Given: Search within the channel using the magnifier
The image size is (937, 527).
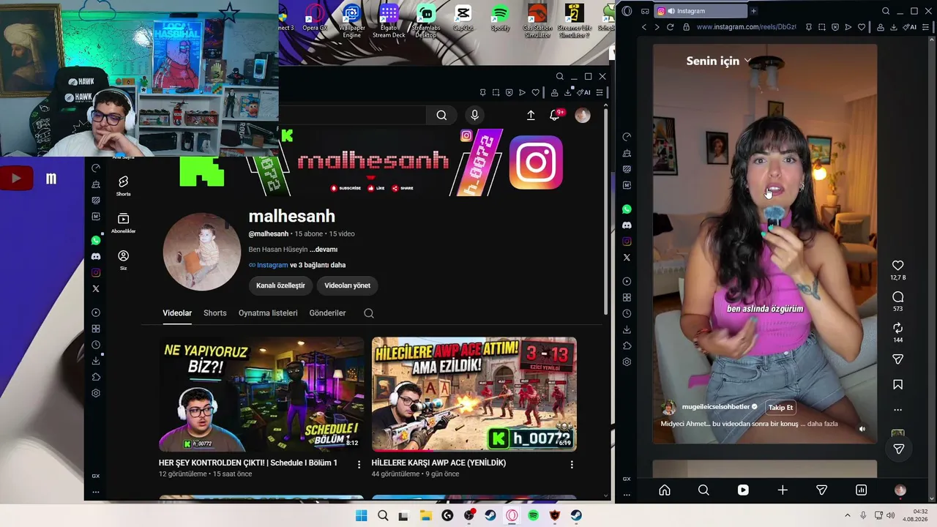Looking at the screenshot, I should (369, 313).
